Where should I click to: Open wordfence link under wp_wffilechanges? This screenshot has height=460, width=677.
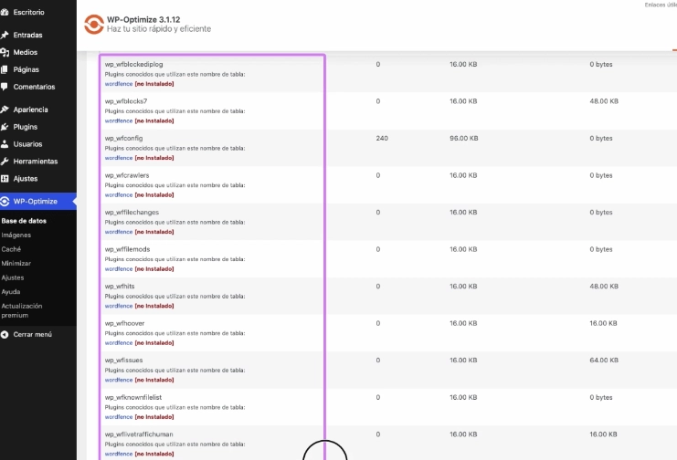tap(118, 232)
